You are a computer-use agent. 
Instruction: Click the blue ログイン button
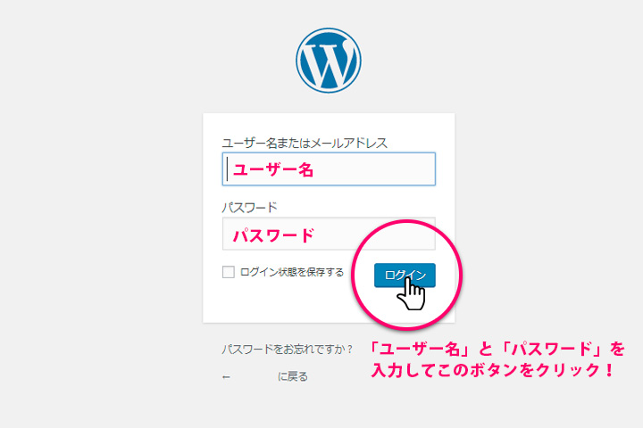pyautogui.click(x=405, y=275)
